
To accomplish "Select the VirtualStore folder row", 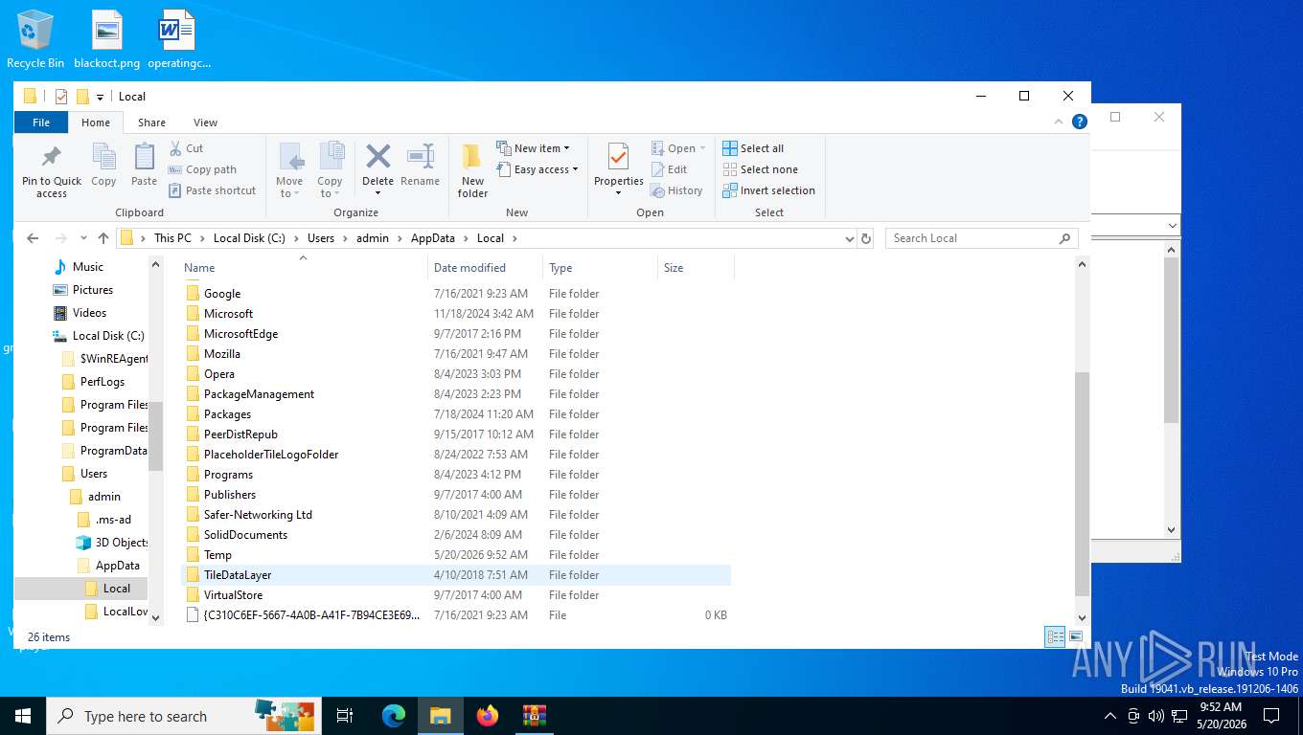I will 455,595.
